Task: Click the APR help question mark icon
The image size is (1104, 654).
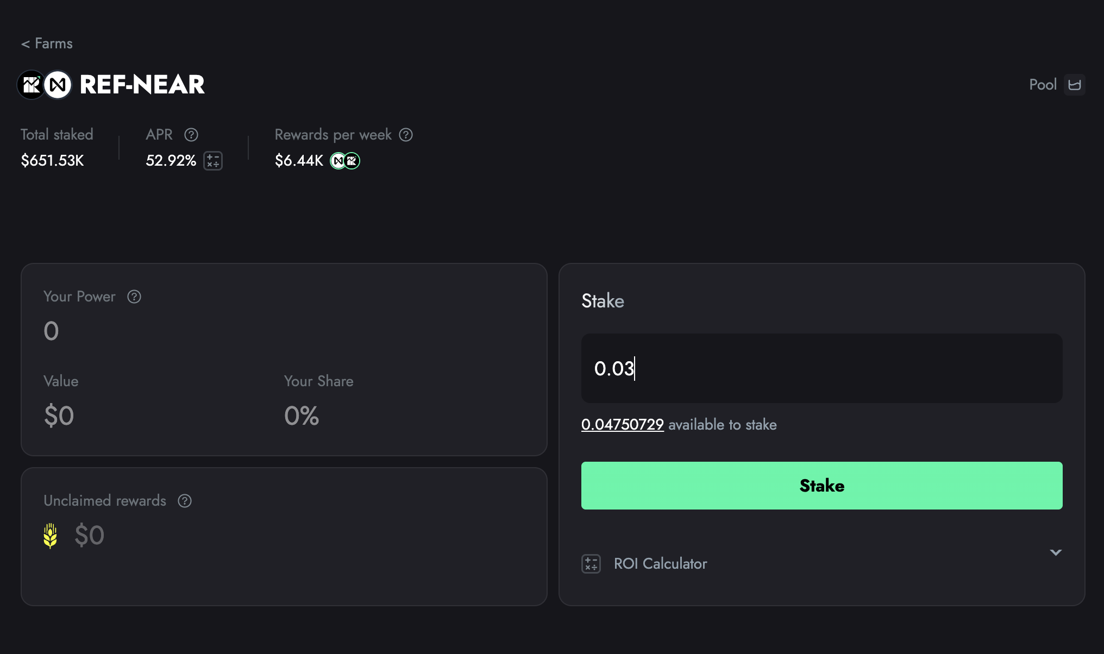Action: (x=191, y=135)
